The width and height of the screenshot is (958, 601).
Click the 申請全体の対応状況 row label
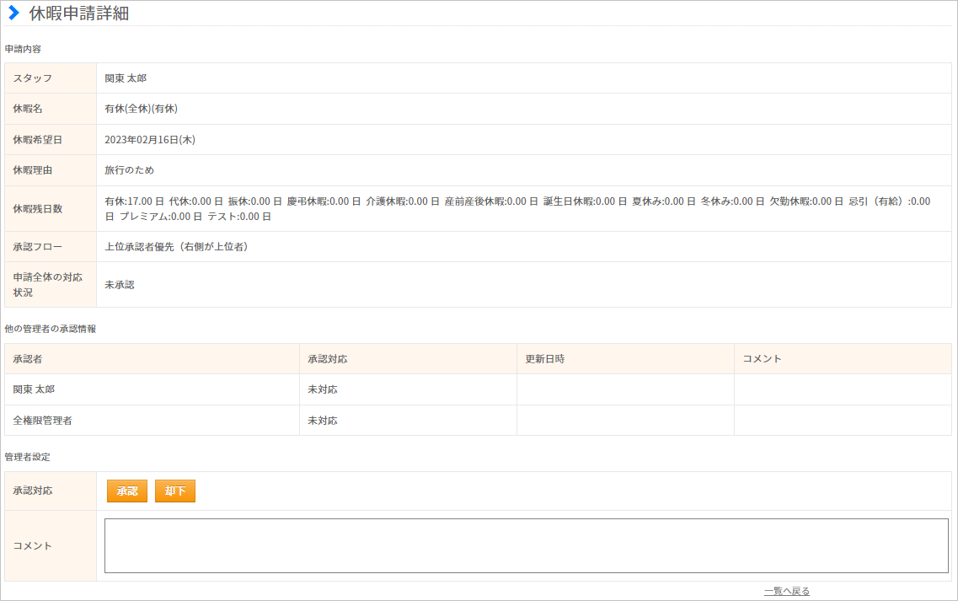click(48, 285)
